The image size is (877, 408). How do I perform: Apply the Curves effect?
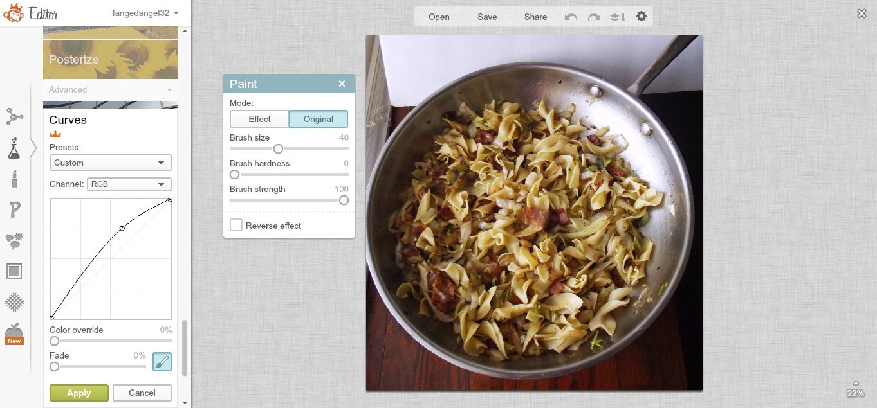click(x=79, y=393)
